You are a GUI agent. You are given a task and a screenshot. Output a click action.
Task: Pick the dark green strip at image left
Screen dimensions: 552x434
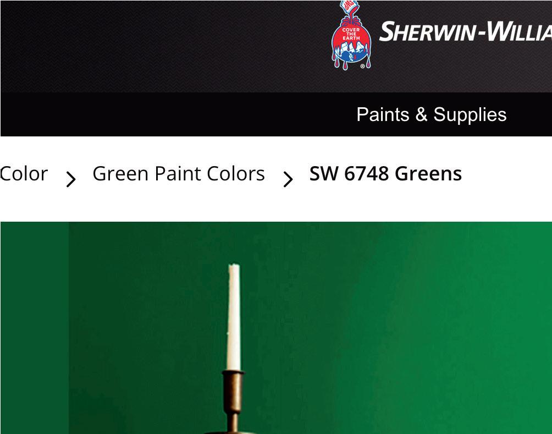[35, 328]
